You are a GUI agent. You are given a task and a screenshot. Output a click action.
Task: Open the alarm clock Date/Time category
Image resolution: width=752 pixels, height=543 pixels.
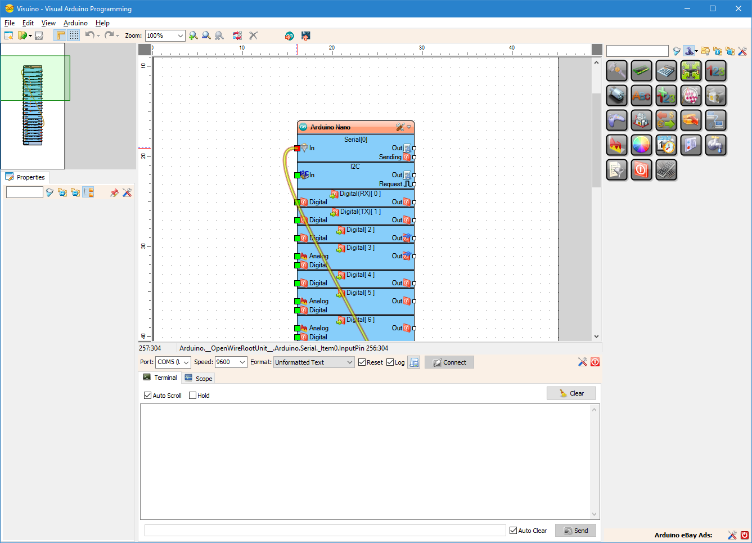[667, 145]
